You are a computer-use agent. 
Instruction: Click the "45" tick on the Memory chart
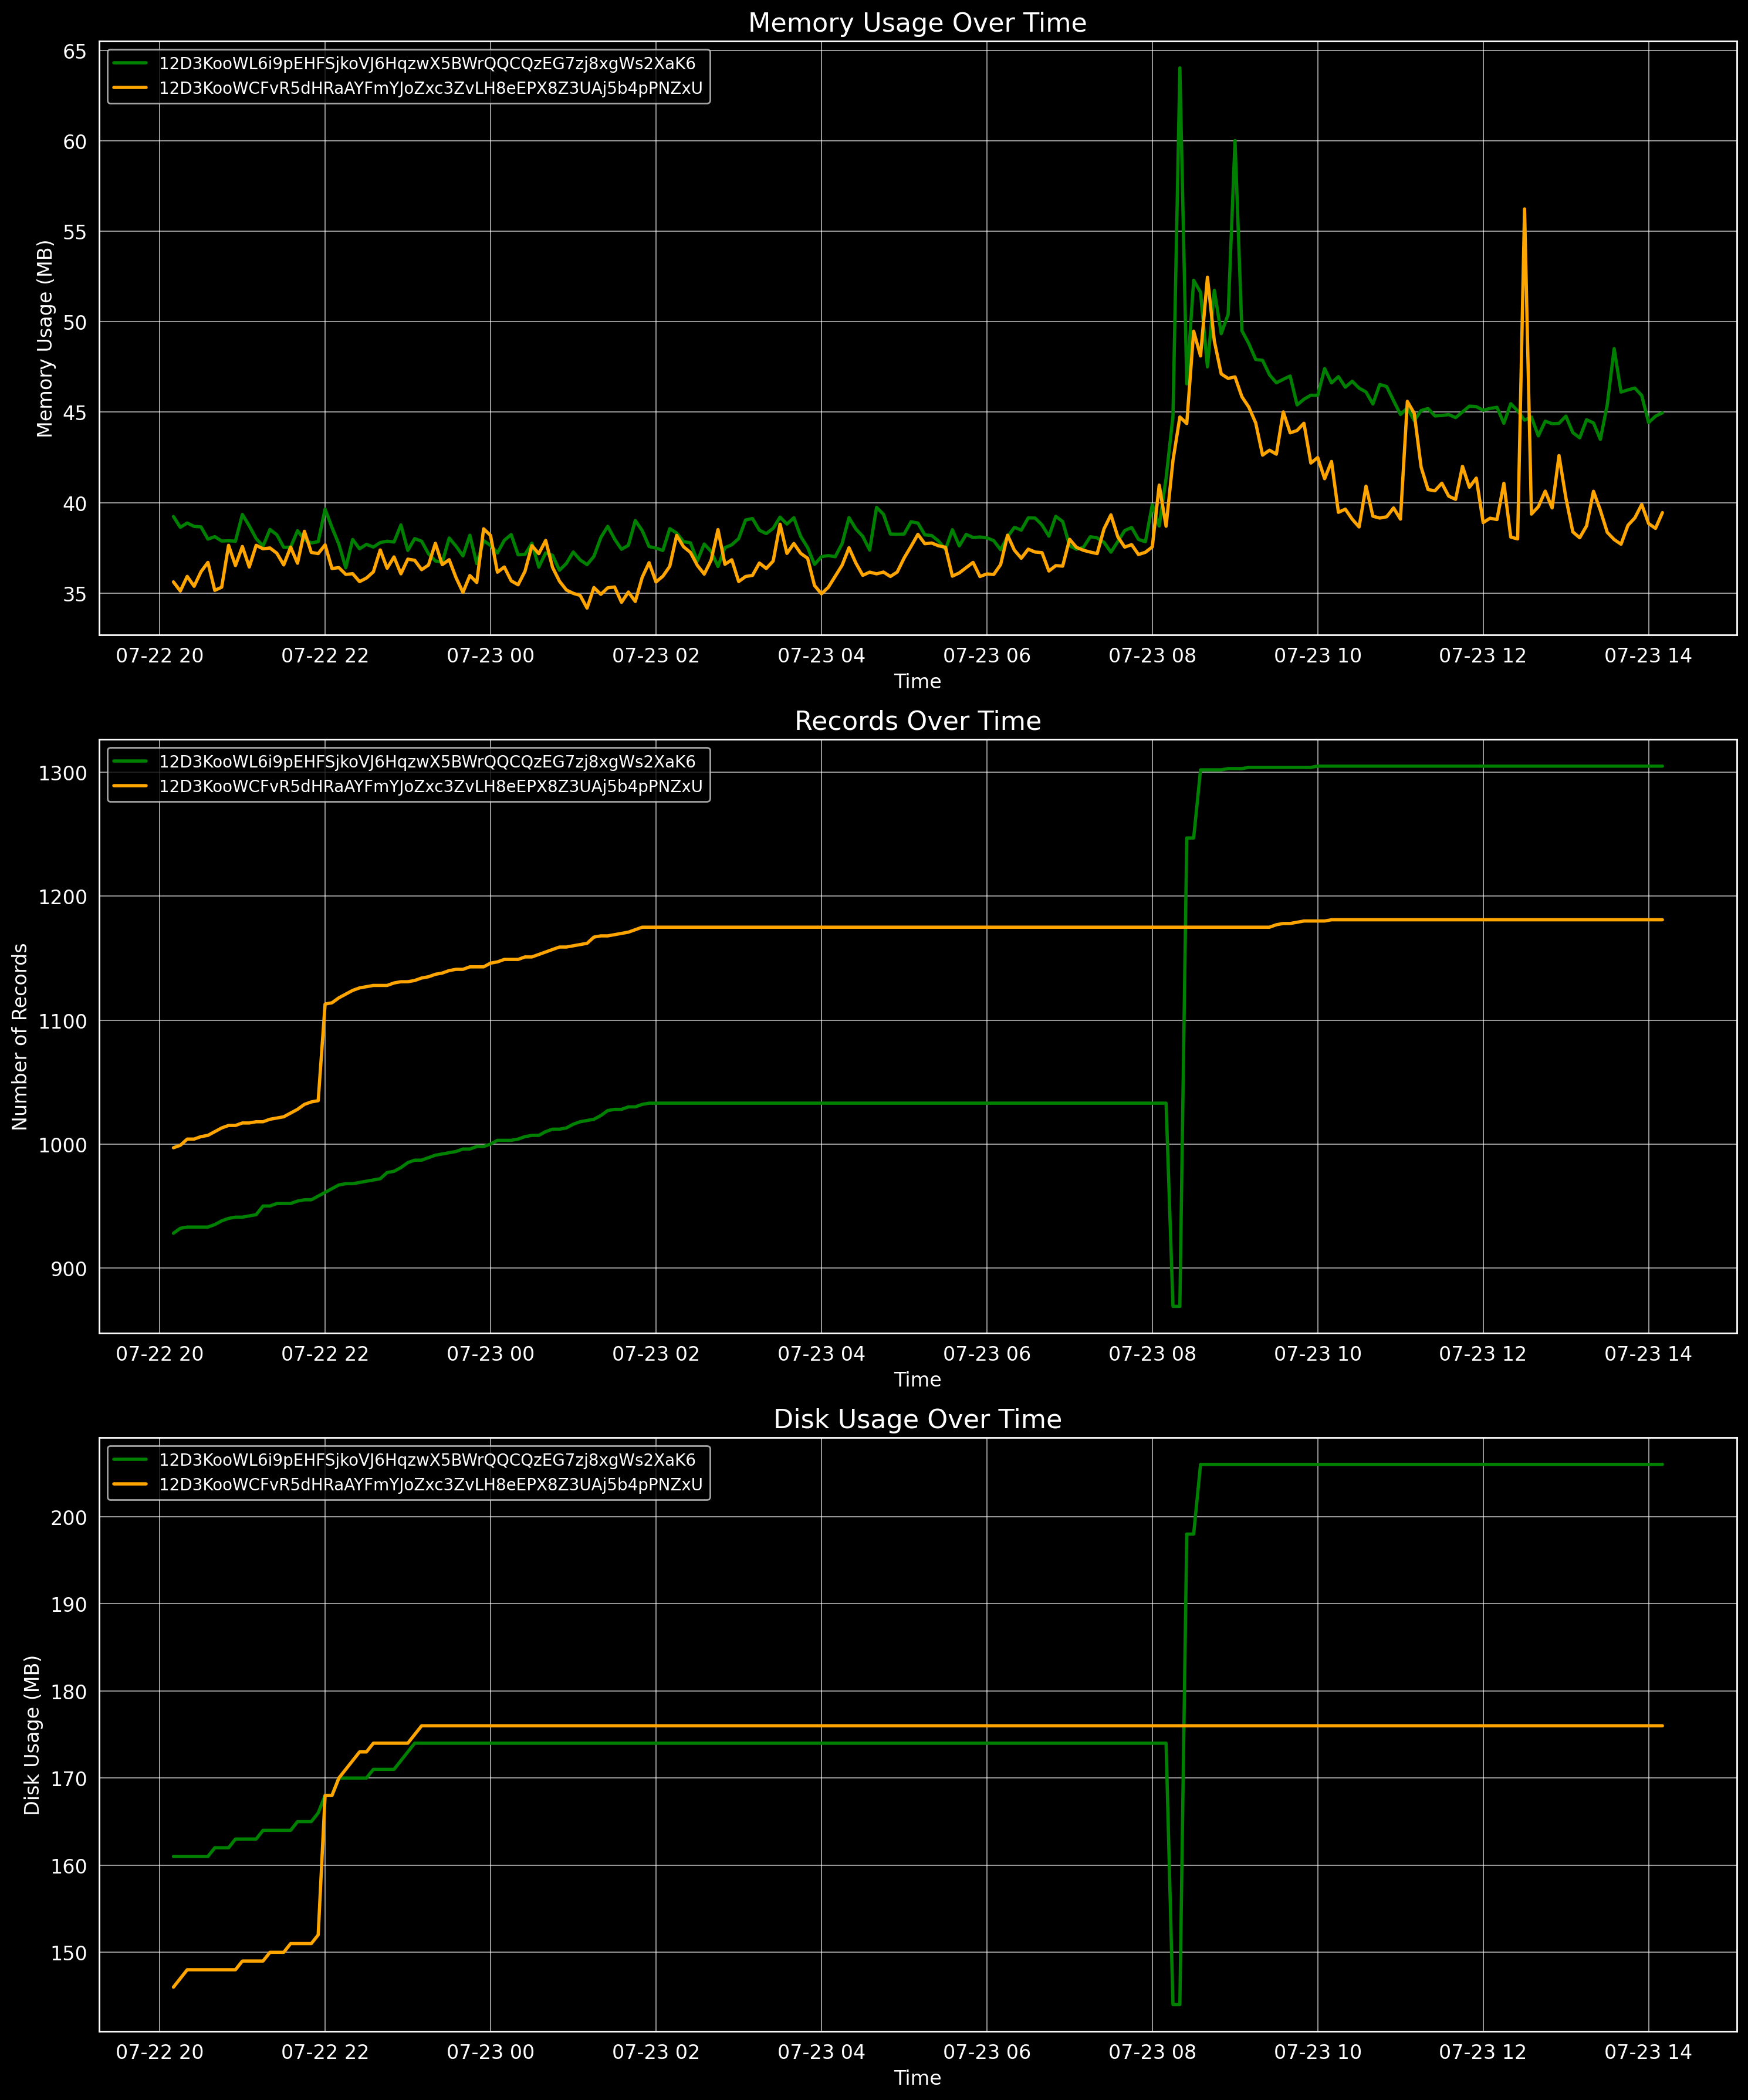75,413
